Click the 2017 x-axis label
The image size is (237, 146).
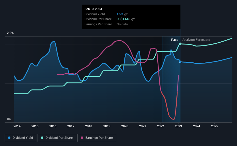(71, 126)
